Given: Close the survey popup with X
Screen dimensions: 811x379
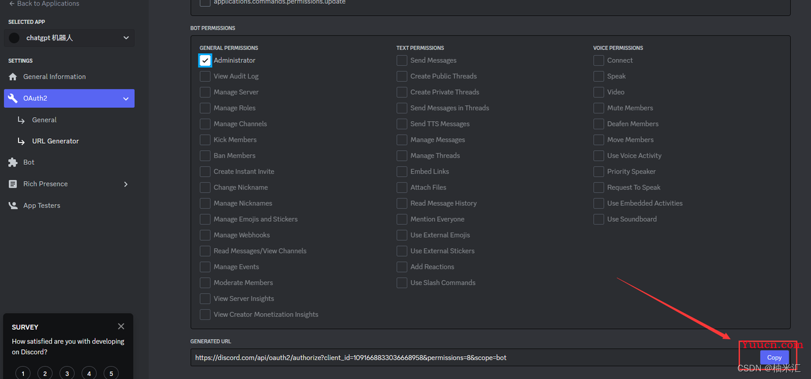Looking at the screenshot, I should pos(121,326).
